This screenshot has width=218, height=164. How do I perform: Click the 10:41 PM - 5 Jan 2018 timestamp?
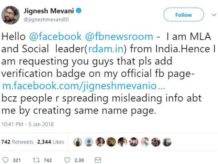(x=28, y=124)
